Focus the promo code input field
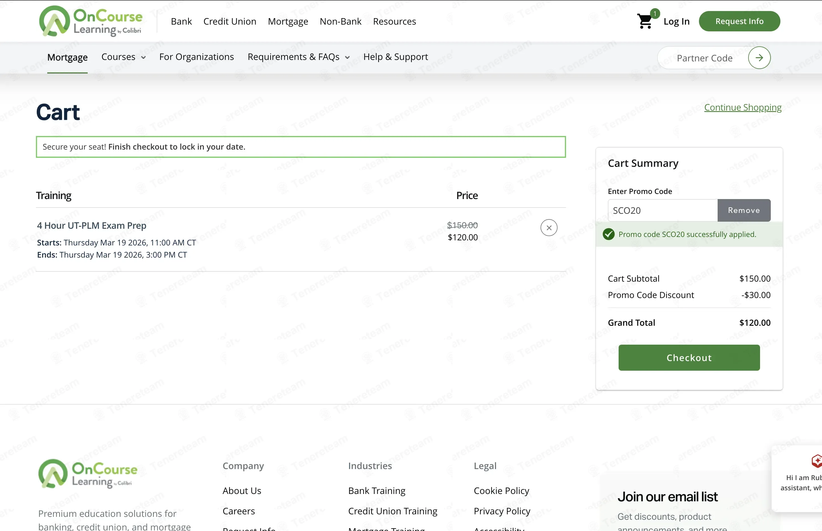Viewport: 822px width, 531px height. [662, 210]
